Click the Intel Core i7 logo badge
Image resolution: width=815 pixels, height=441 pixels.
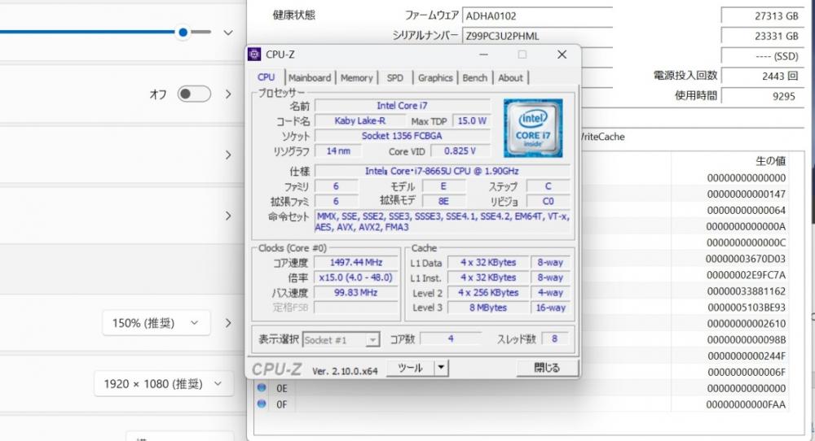[533, 128]
